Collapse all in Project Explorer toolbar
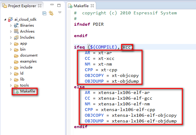This screenshot has height=135, width=196. coord(44,13)
